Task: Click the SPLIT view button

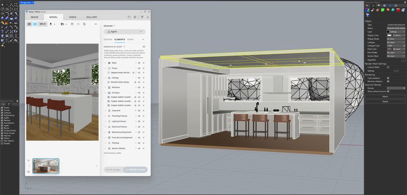Action: tap(43, 24)
